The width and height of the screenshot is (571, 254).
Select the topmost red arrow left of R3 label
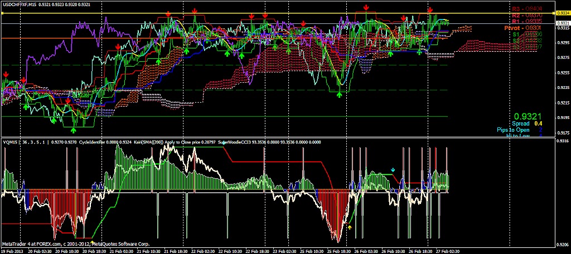[366, 7]
